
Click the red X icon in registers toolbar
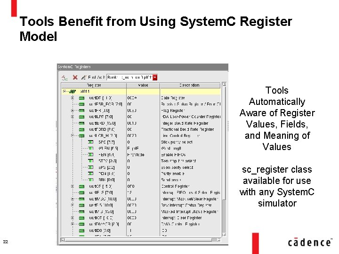[x=75, y=77]
